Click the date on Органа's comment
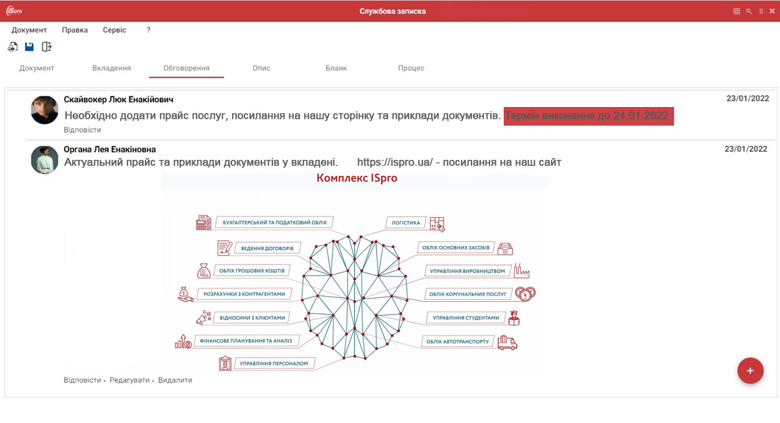The image size is (780, 423). [746, 149]
